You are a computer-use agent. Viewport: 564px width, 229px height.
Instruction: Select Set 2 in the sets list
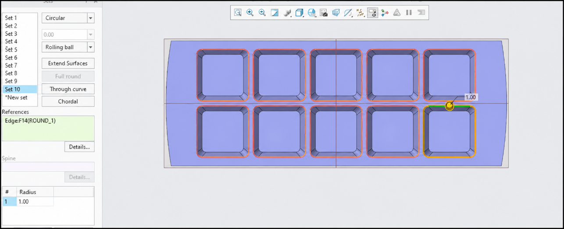pyautogui.click(x=20, y=26)
